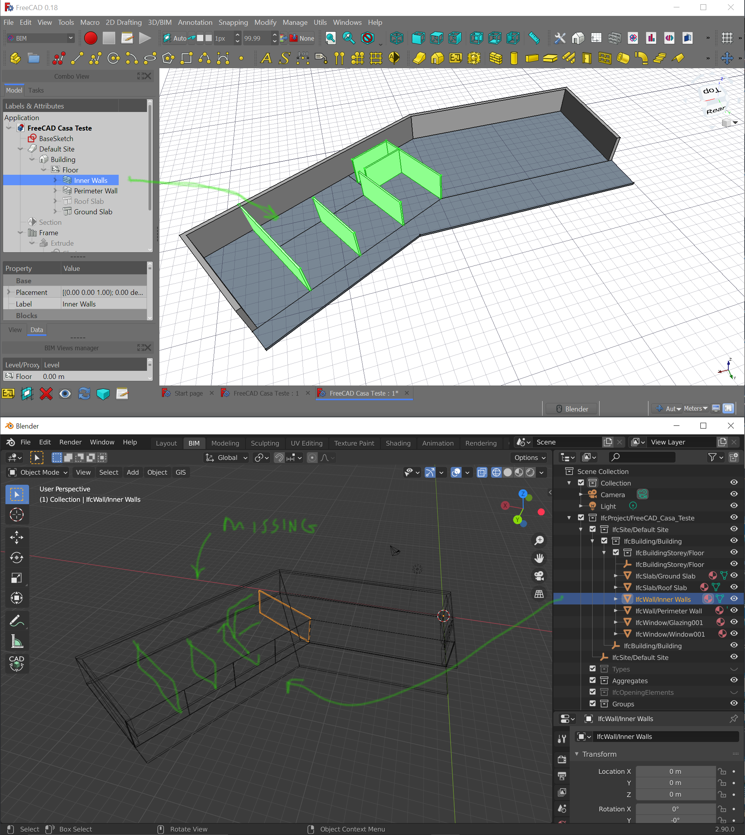Open FreeCAD Snapping menu
This screenshot has height=835, width=745.
click(x=233, y=22)
